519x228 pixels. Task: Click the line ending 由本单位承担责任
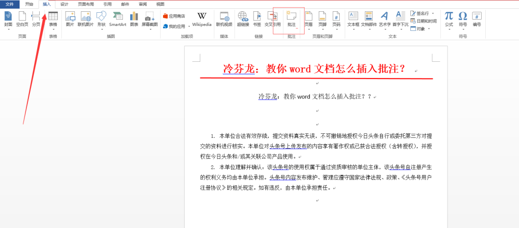(266, 188)
